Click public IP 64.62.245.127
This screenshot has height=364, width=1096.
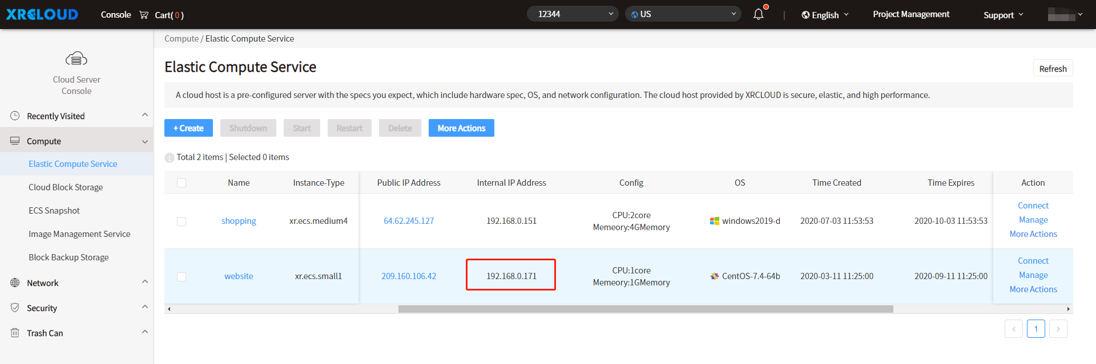click(x=409, y=221)
